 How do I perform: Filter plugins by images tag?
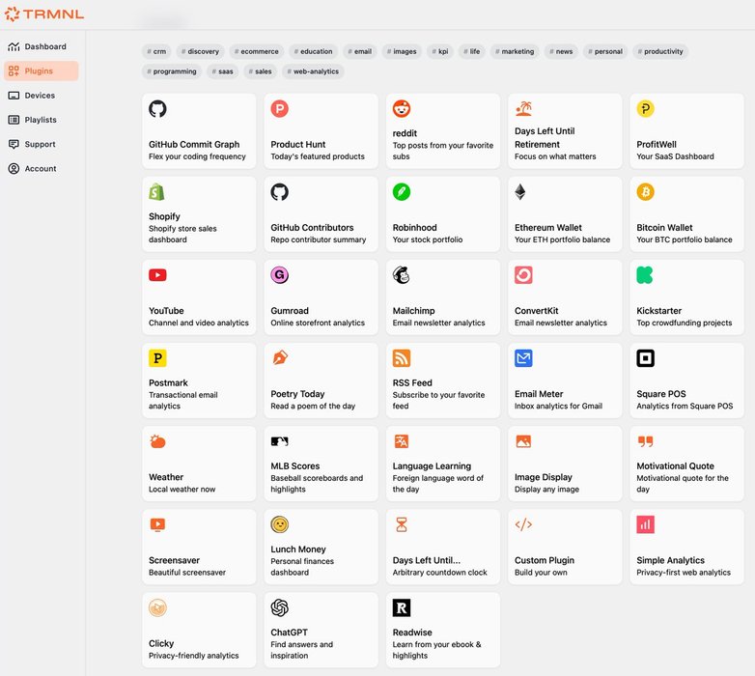[x=402, y=51]
